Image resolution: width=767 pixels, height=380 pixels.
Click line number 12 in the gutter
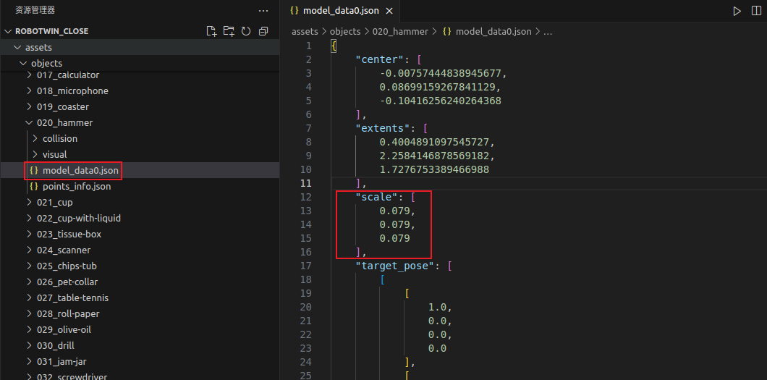[x=305, y=197]
